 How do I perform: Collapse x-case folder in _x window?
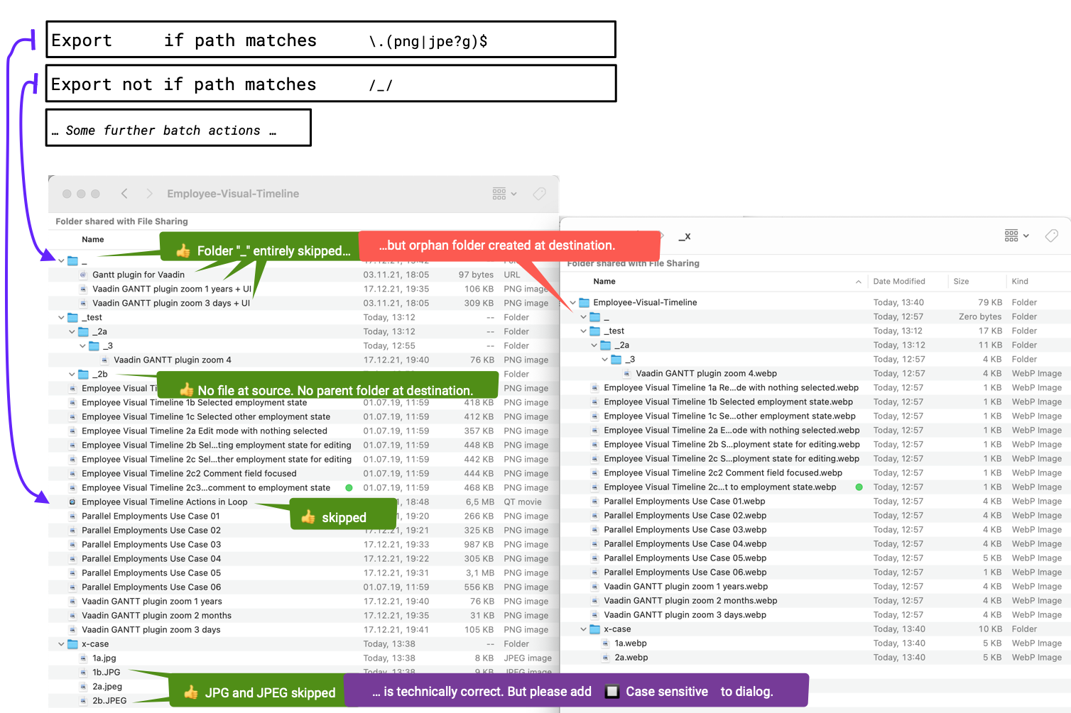[583, 629]
